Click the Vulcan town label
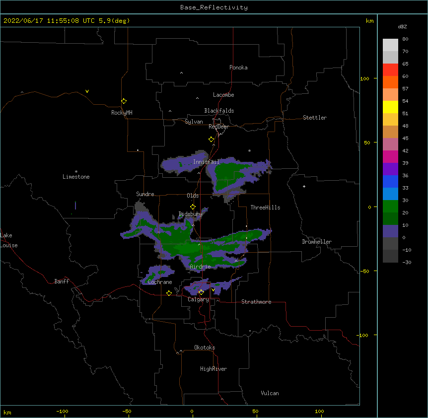This screenshot has height=418, width=428. (270, 393)
